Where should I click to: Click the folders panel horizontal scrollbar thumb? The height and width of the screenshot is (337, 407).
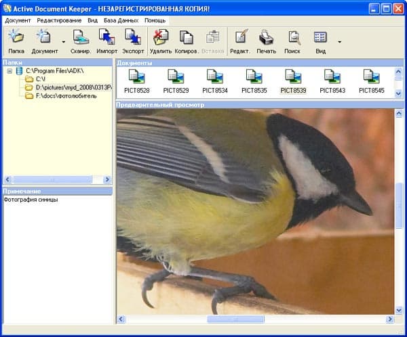tap(52, 179)
